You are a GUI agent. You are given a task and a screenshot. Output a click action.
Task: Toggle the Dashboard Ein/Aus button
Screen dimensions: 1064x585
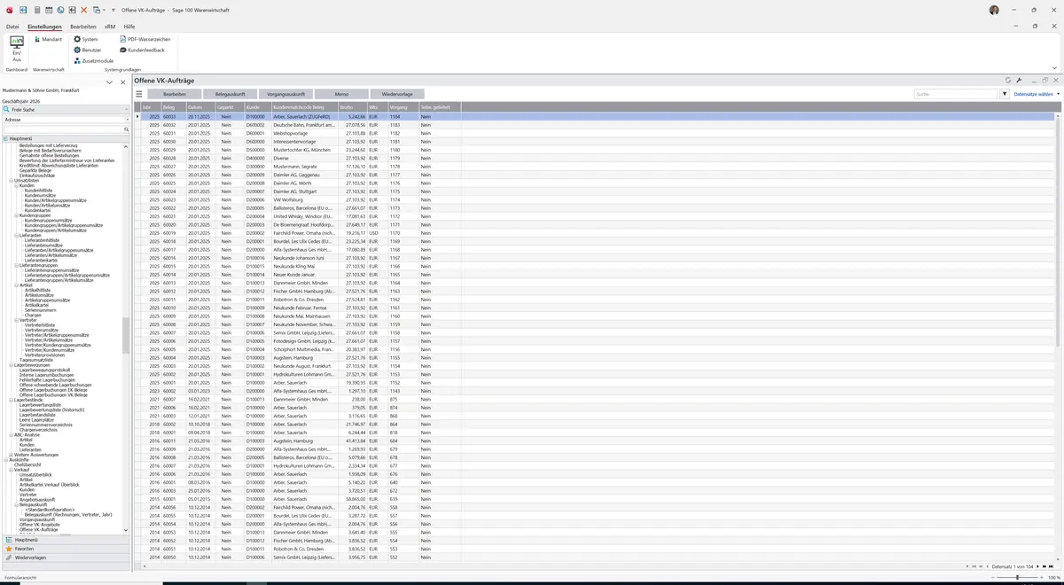[17, 48]
